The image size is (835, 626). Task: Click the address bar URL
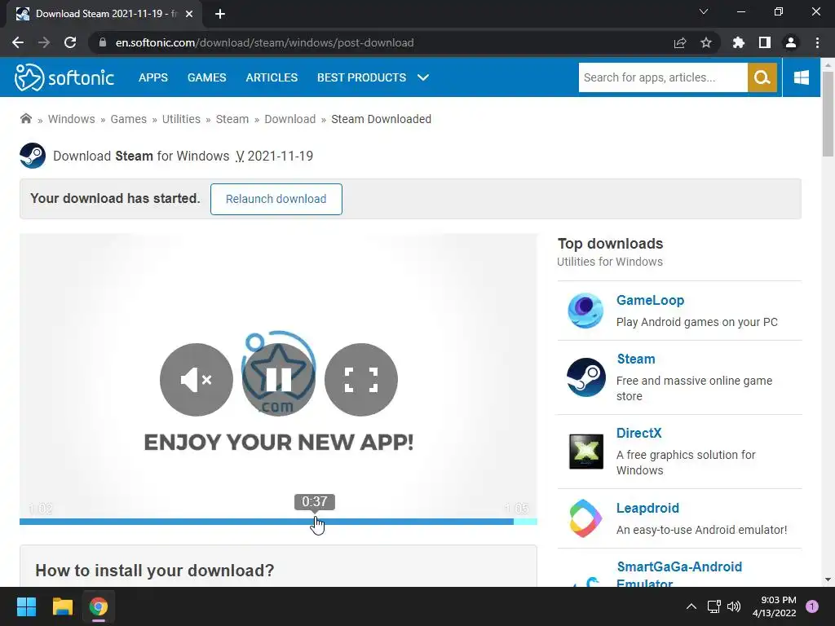(x=265, y=42)
